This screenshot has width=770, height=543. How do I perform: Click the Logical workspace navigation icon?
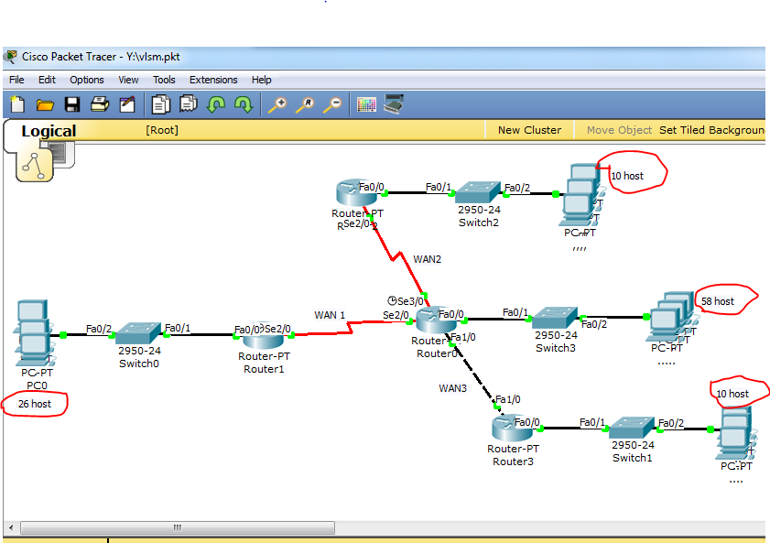[35, 166]
